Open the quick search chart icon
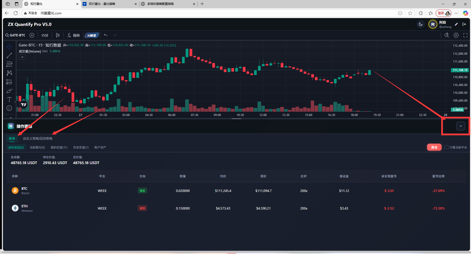Screen dimensions: 471x254 point(447,35)
